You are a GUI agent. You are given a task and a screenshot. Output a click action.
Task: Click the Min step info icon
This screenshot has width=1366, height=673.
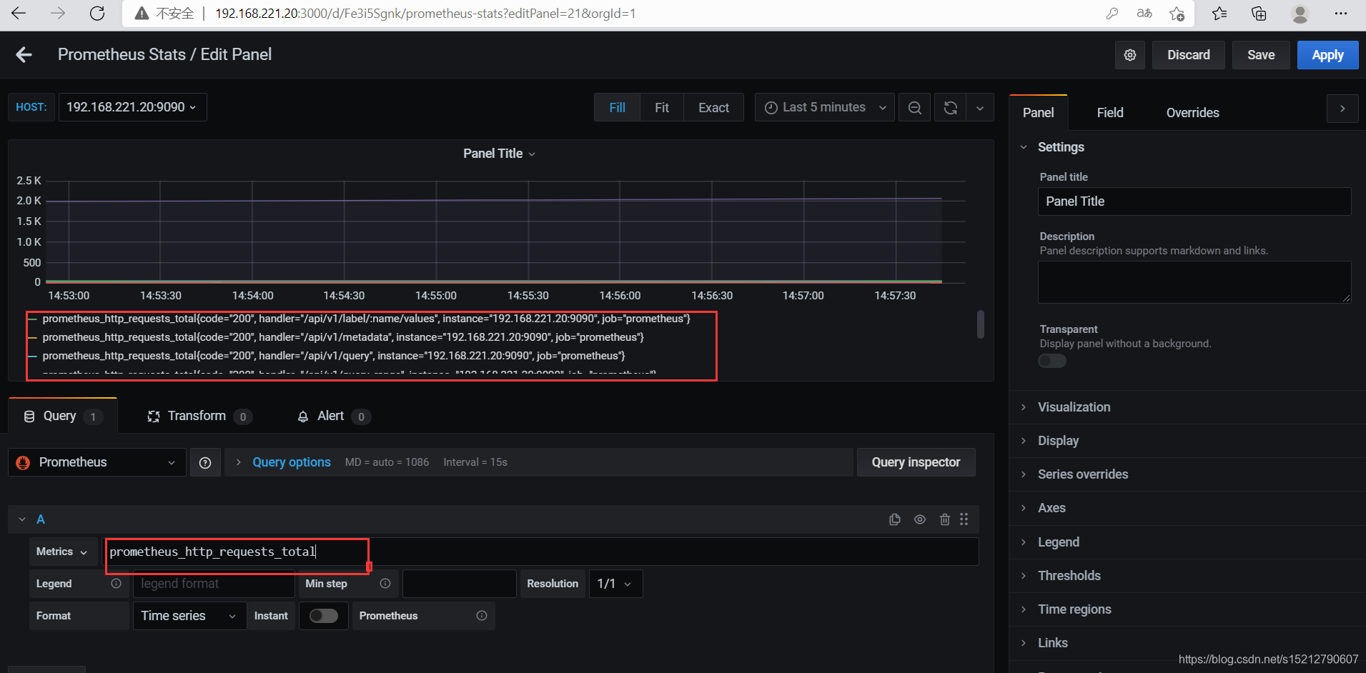pos(385,584)
